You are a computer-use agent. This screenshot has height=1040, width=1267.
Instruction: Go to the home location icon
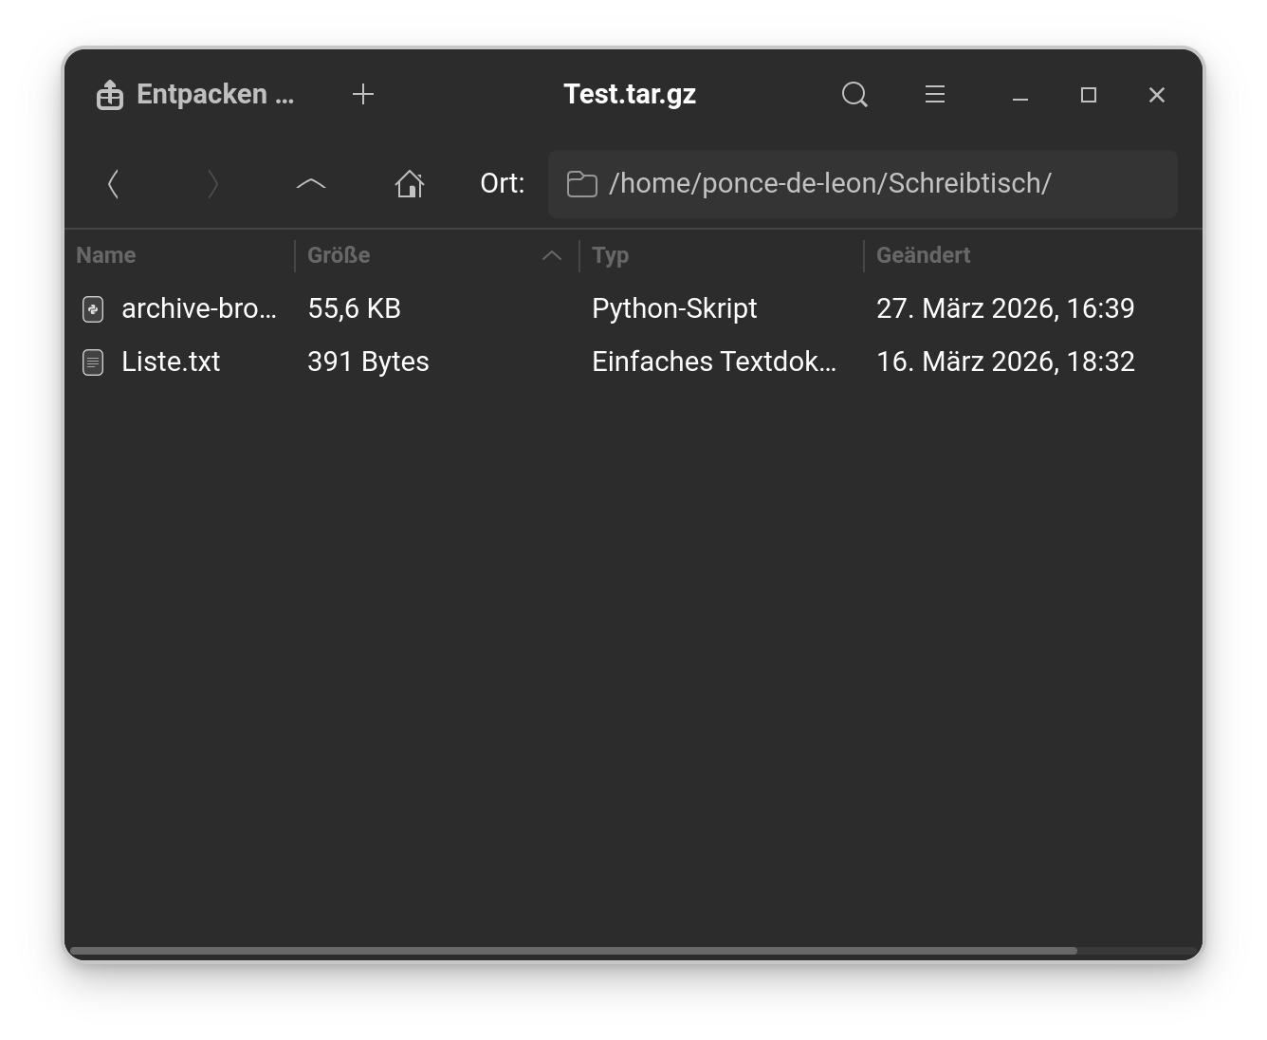click(410, 184)
